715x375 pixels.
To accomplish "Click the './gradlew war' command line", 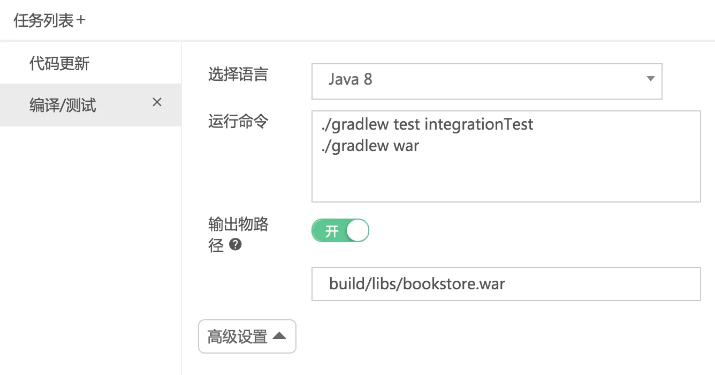I will point(370,146).
